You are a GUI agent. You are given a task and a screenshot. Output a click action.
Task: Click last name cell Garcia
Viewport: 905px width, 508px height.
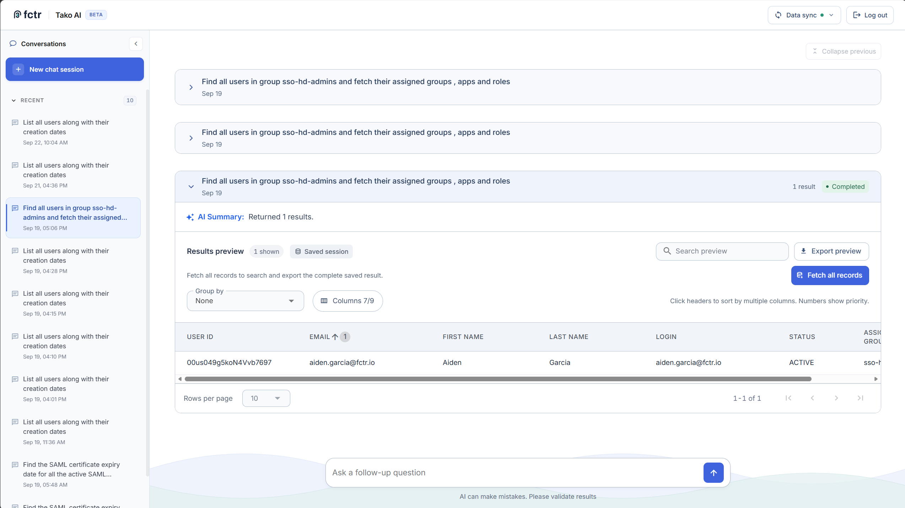click(560, 362)
